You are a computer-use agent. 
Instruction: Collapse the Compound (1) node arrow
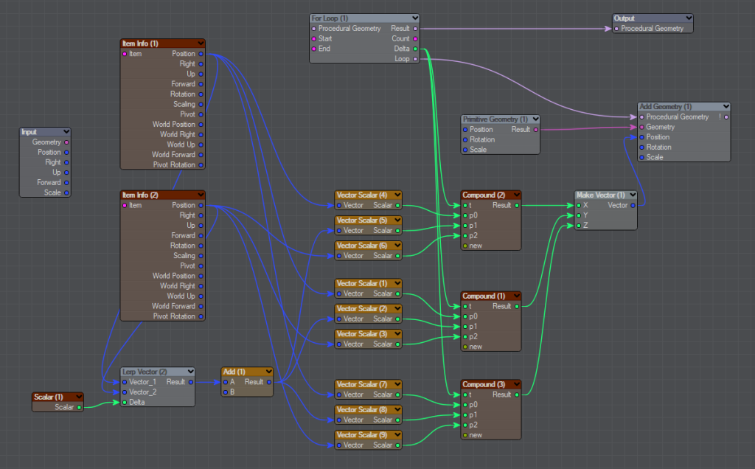click(517, 296)
